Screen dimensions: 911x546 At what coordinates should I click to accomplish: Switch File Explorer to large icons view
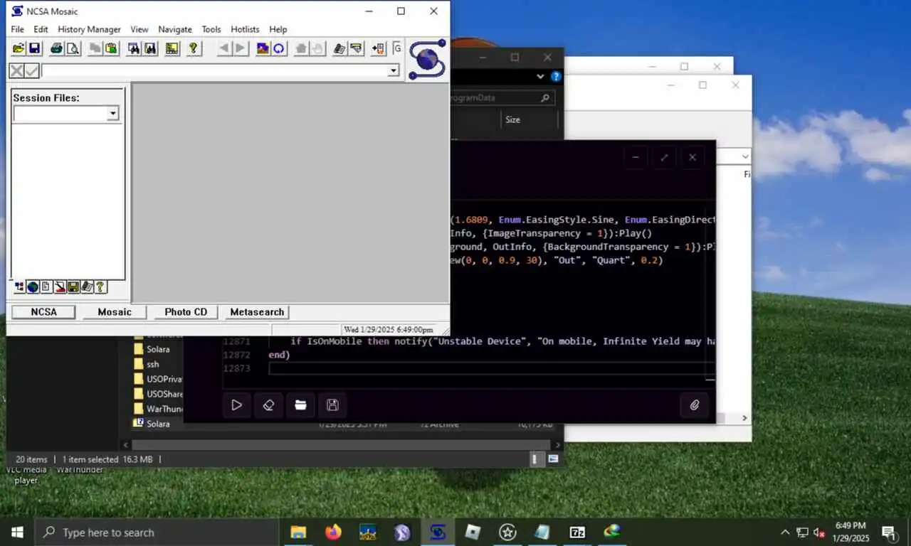click(553, 459)
